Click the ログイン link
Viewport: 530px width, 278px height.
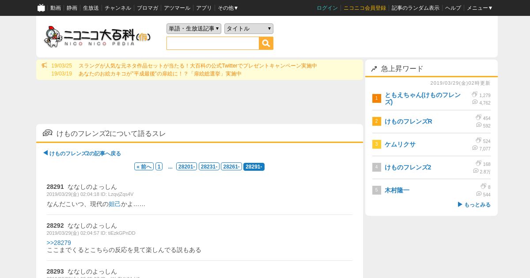[327, 8]
